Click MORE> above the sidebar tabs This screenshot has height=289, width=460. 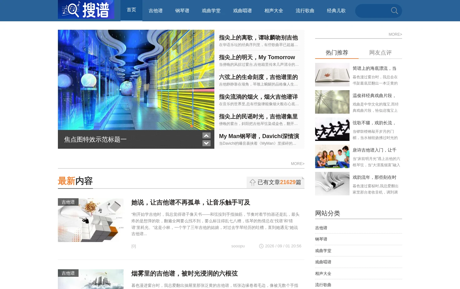(395, 34)
